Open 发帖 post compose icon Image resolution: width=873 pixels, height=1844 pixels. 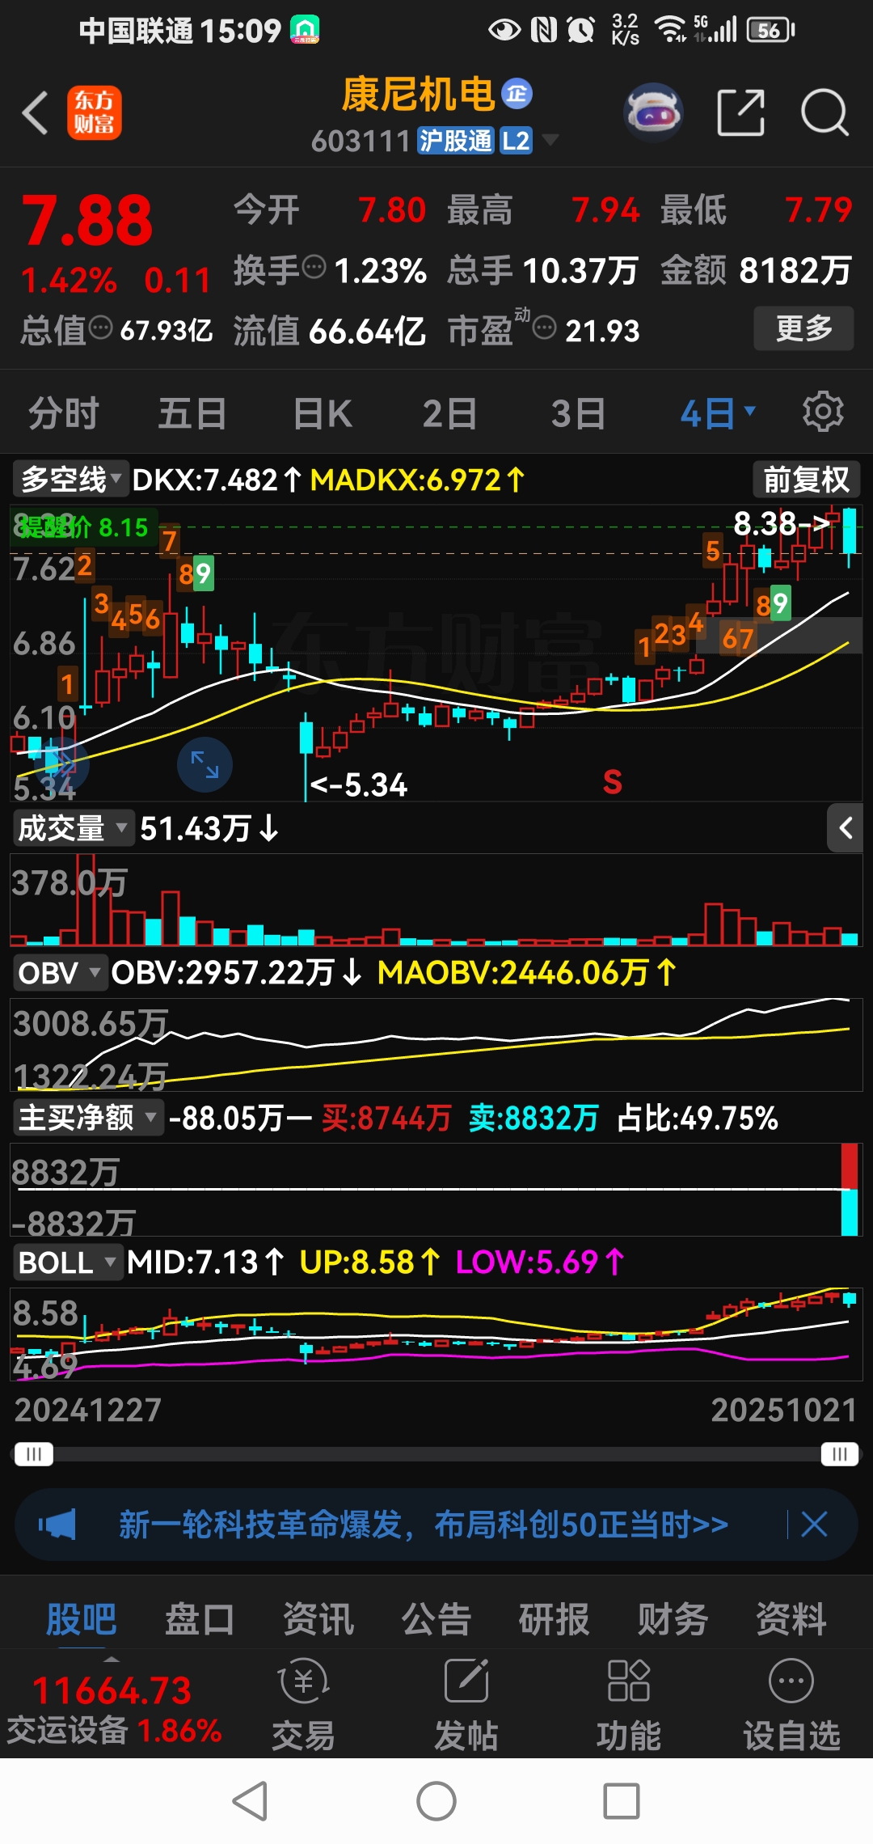click(466, 1703)
